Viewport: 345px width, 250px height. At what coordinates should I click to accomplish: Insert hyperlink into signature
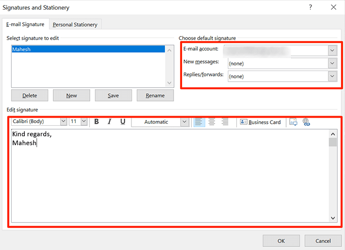click(x=306, y=122)
